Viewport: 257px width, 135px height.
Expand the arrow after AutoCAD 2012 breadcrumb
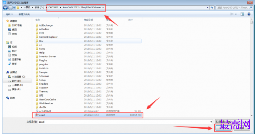click(x=103, y=7)
